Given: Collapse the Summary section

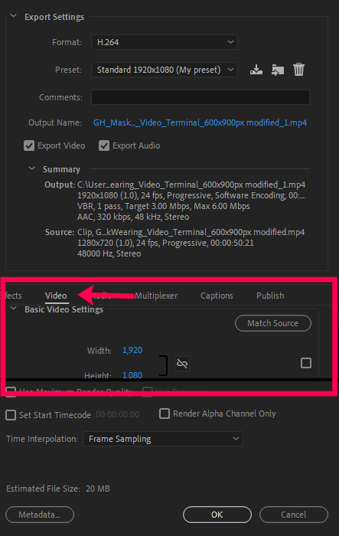Looking at the screenshot, I should point(32,168).
